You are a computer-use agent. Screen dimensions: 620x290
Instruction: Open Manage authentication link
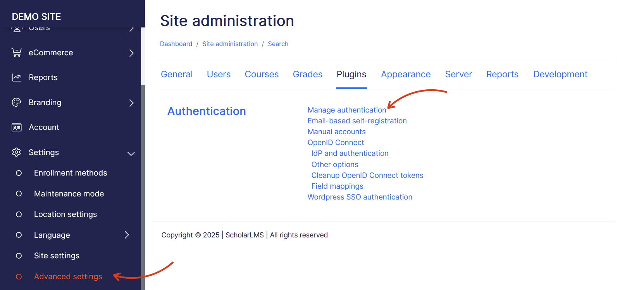point(346,110)
